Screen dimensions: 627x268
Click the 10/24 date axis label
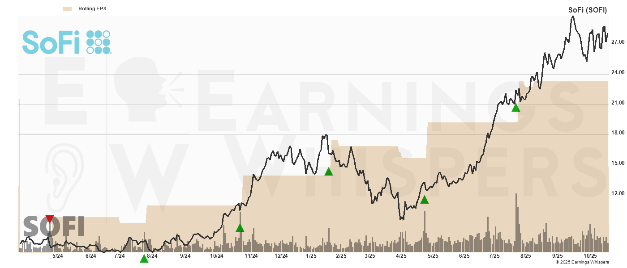217,256
